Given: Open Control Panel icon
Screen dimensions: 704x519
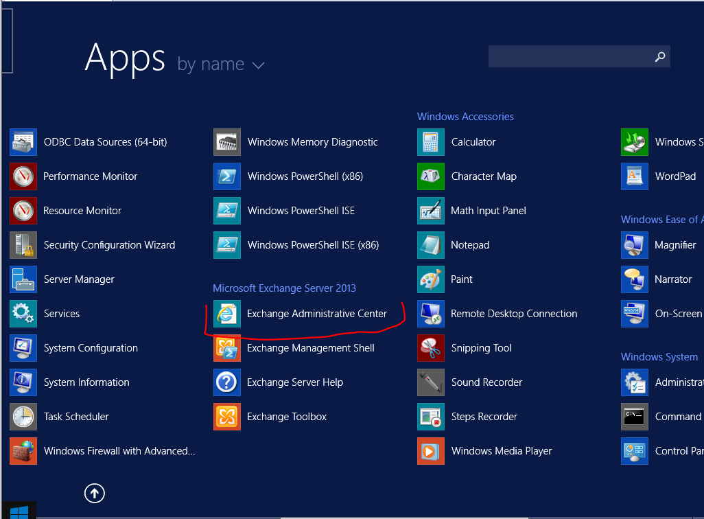Looking at the screenshot, I should (635, 451).
